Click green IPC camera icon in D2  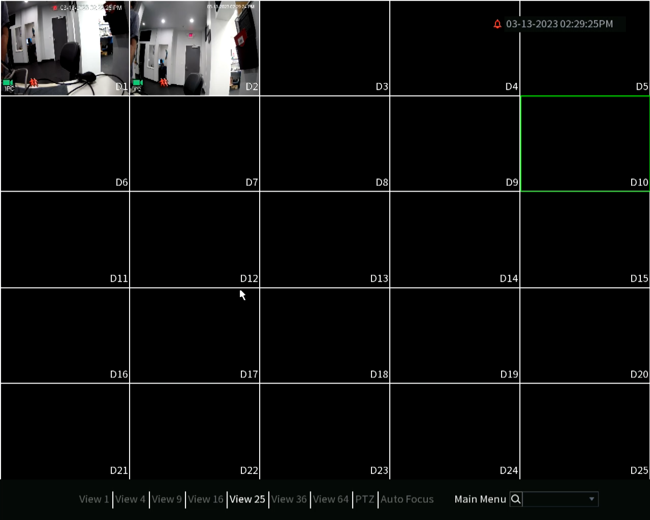pyautogui.click(x=138, y=83)
